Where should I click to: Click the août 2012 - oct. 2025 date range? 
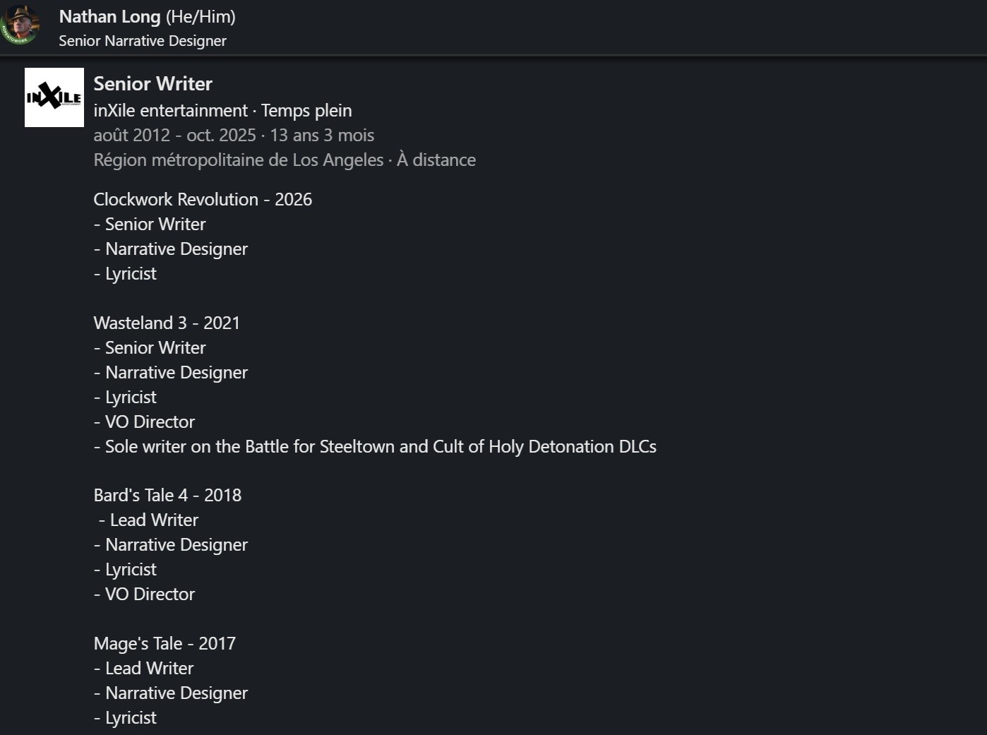click(174, 136)
